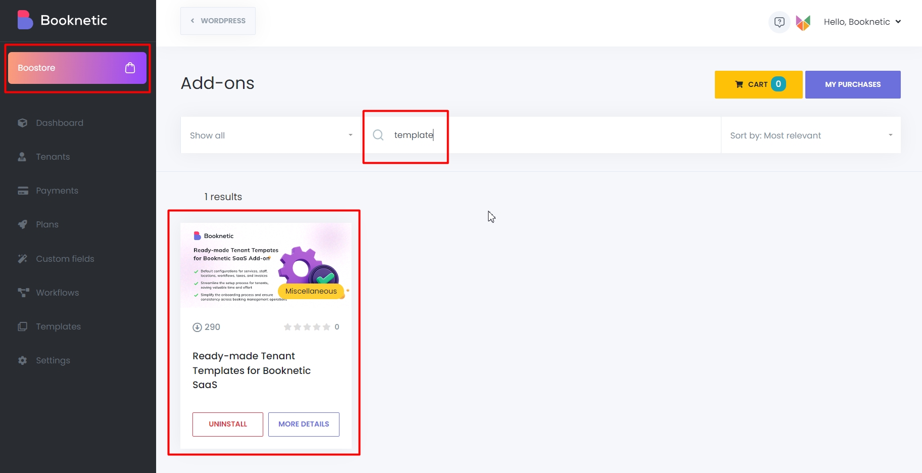
Task: Go back to WordPress button
Action: (218, 21)
